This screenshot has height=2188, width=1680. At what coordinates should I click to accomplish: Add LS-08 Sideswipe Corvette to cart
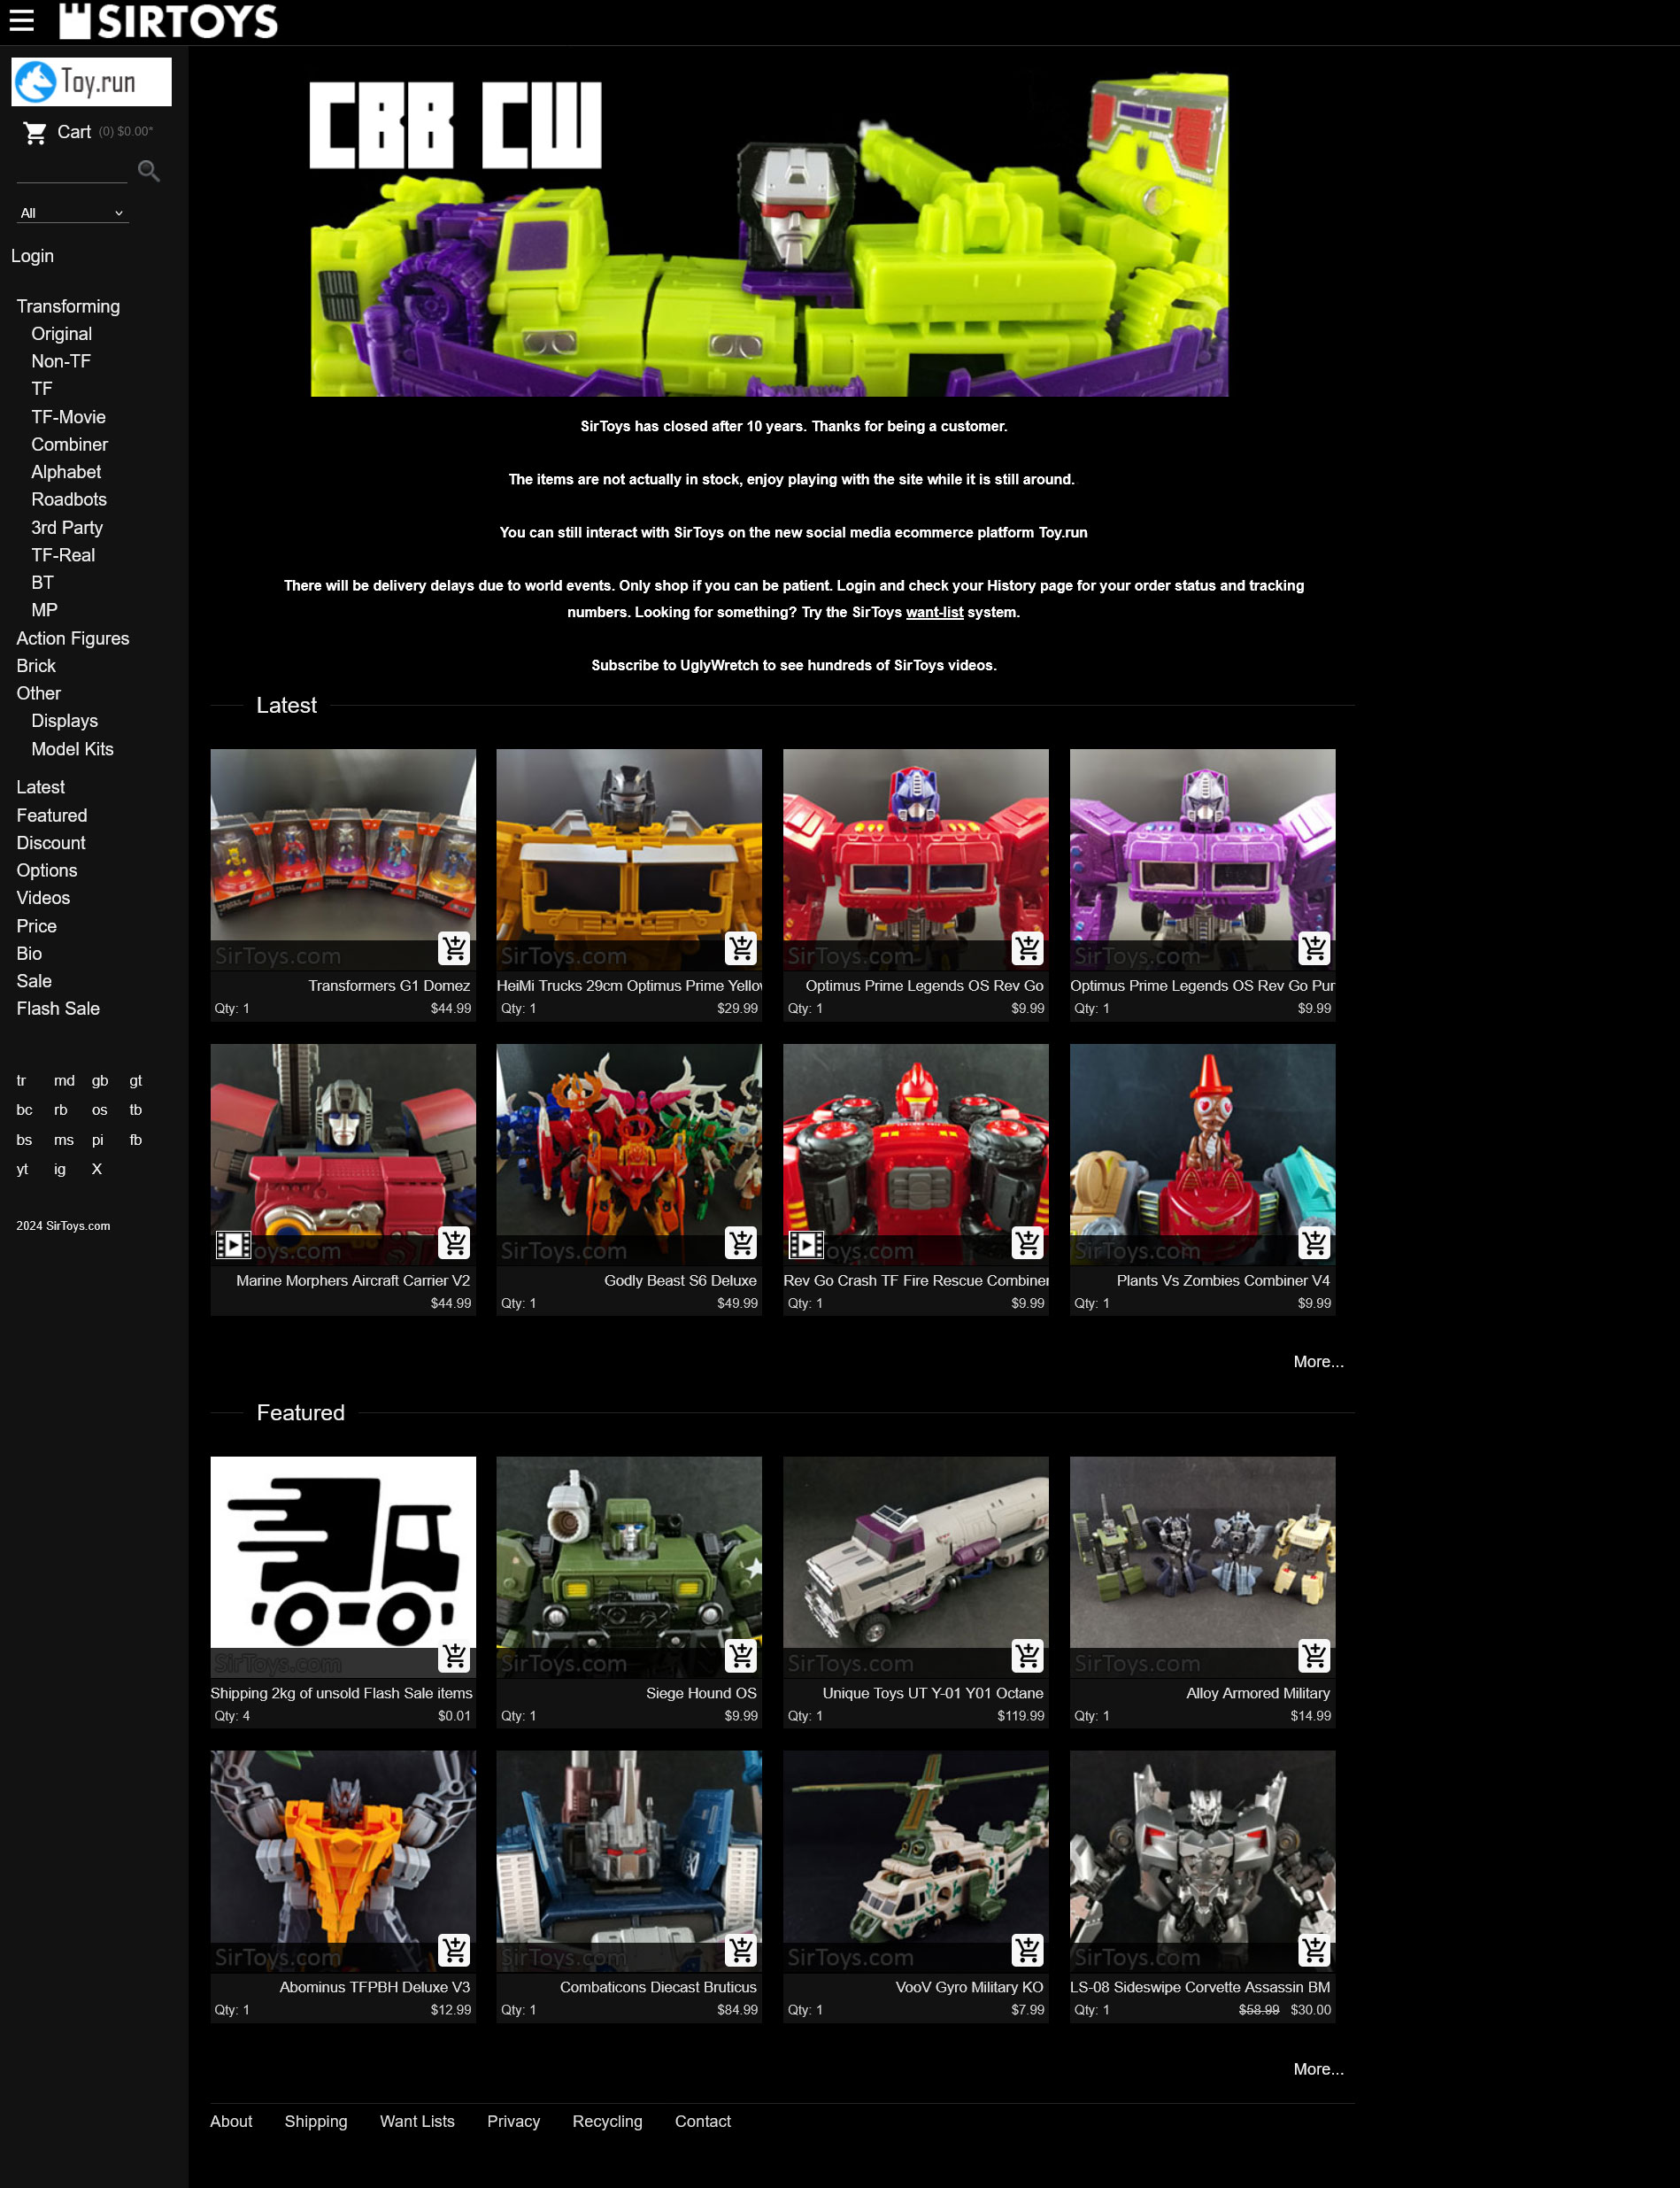pyautogui.click(x=1314, y=1950)
